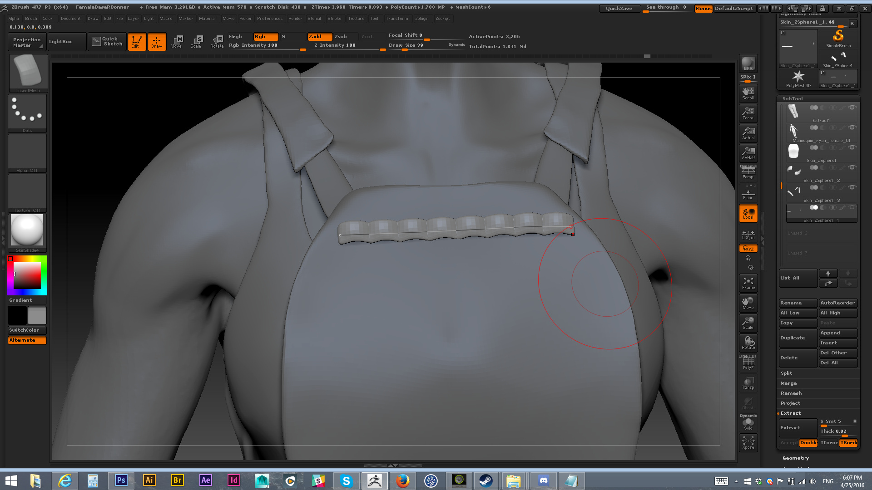Toggle the Alternate button
This screenshot has width=872, height=490.
coord(27,340)
